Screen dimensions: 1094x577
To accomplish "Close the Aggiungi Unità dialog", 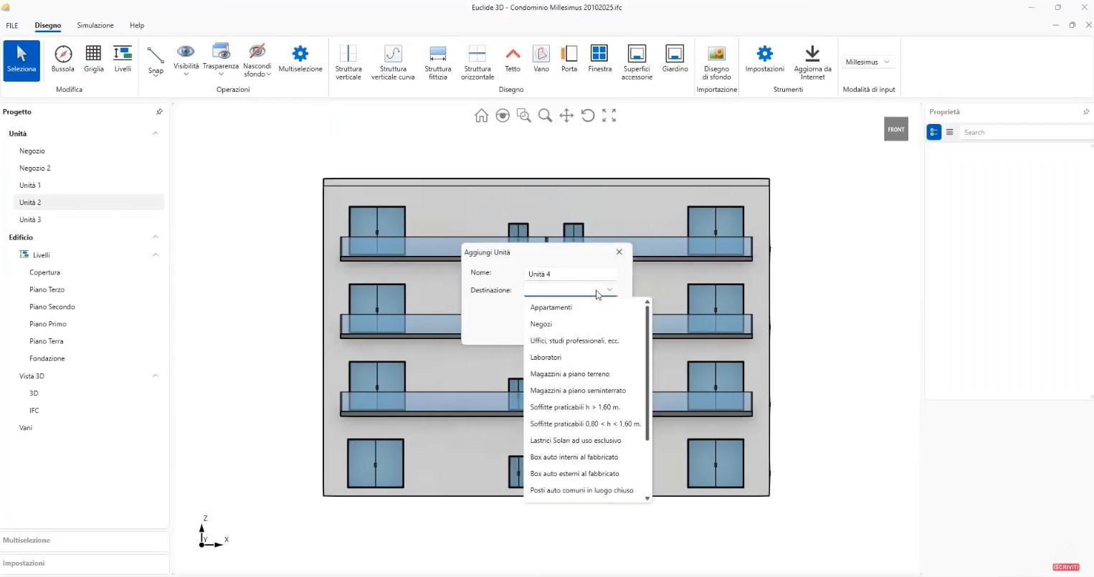I will point(619,252).
